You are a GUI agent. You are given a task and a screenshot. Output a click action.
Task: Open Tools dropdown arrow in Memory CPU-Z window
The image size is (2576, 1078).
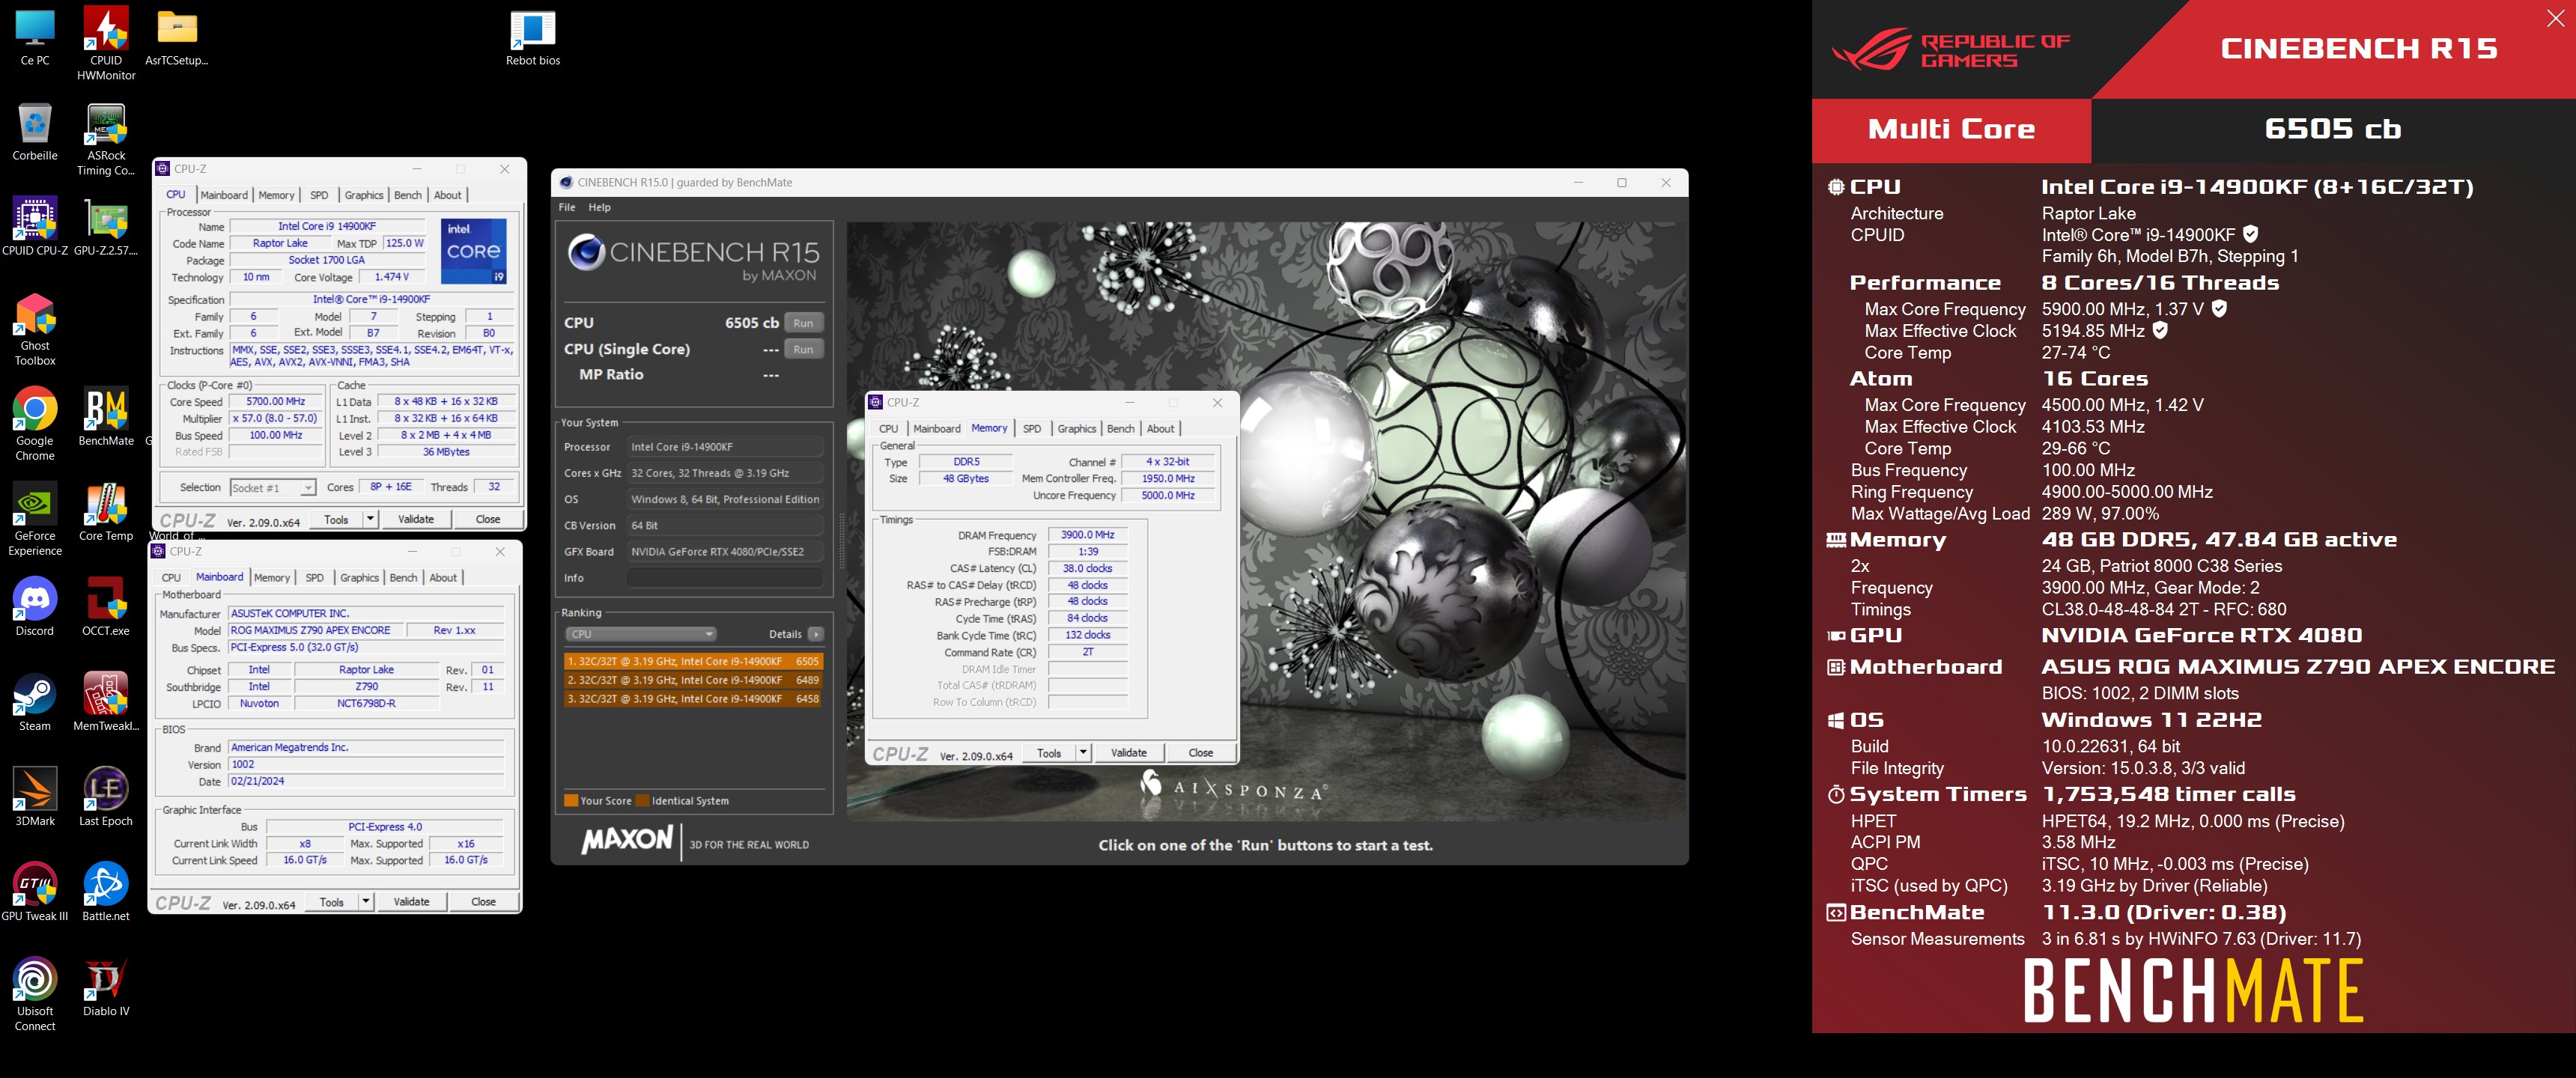[1083, 753]
